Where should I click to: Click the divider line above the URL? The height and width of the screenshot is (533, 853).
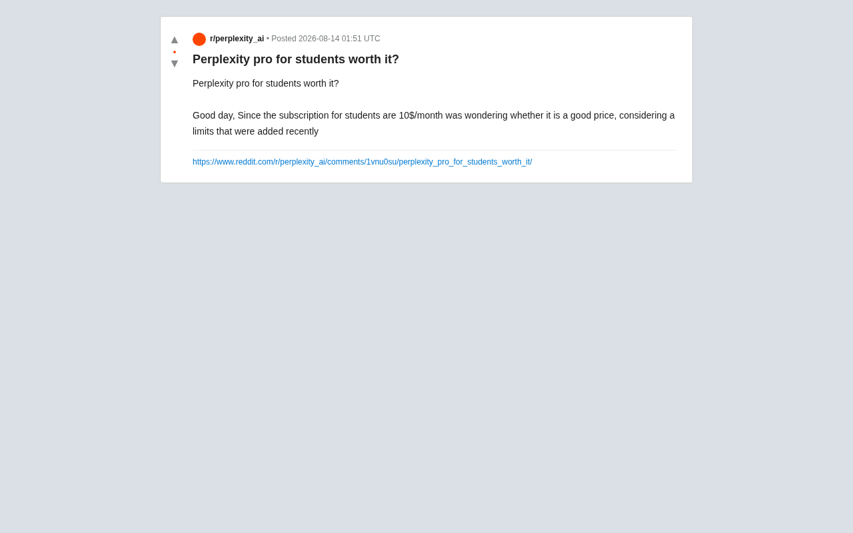434,151
